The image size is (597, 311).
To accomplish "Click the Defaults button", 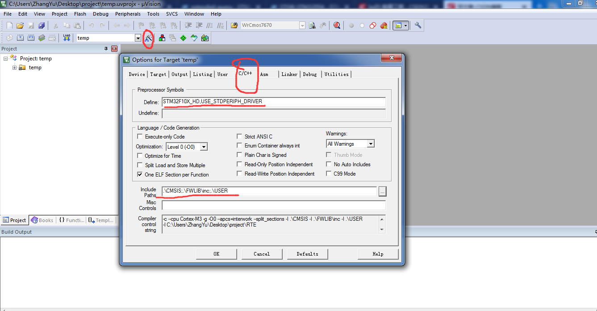I will [308, 254].
